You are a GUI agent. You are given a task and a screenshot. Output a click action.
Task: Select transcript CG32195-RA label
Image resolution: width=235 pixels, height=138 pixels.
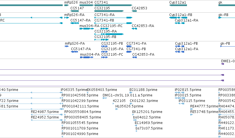(x=106, y=31)
